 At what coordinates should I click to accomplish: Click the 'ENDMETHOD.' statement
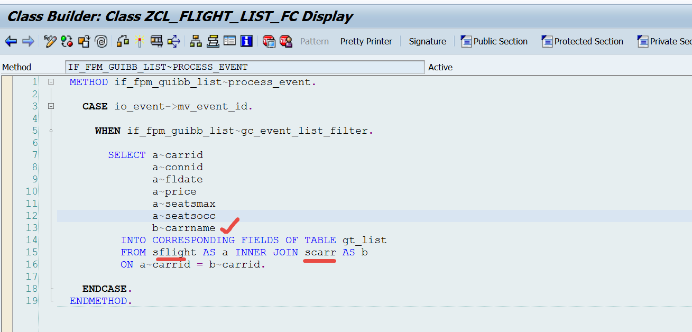[x=101, y=301]
